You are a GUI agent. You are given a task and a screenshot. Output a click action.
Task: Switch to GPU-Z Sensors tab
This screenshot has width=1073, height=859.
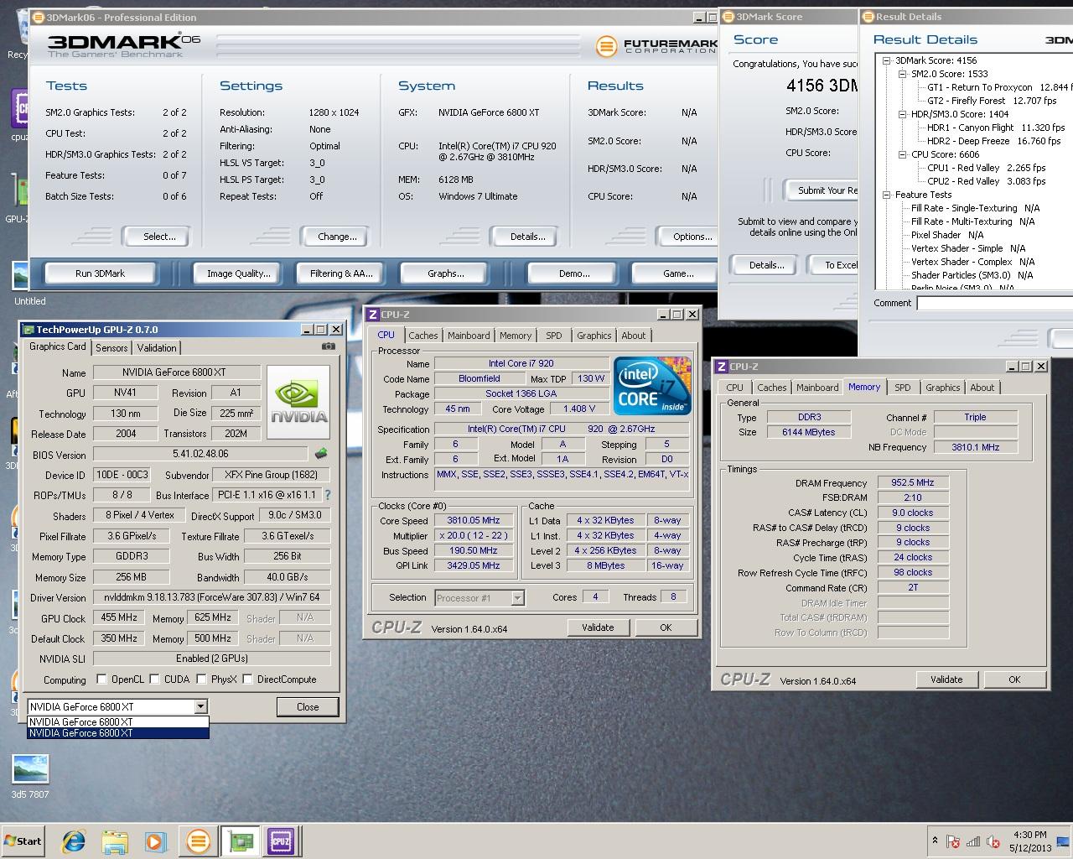[x=111, y=348]
